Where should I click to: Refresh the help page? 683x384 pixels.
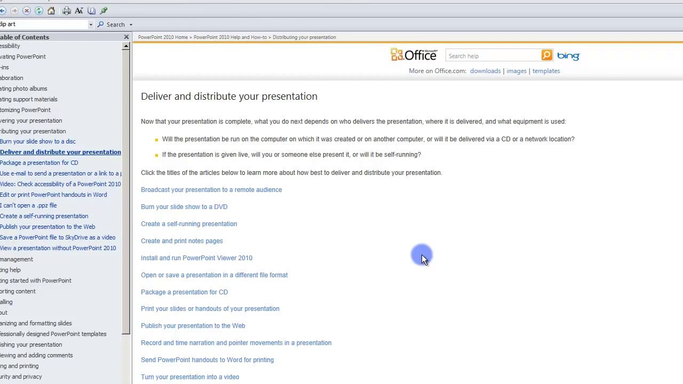(x=39, y=11)
